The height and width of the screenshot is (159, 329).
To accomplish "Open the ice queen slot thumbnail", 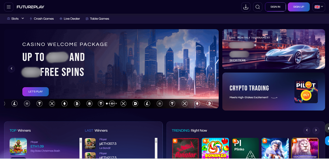I will [x=275, y=148].
